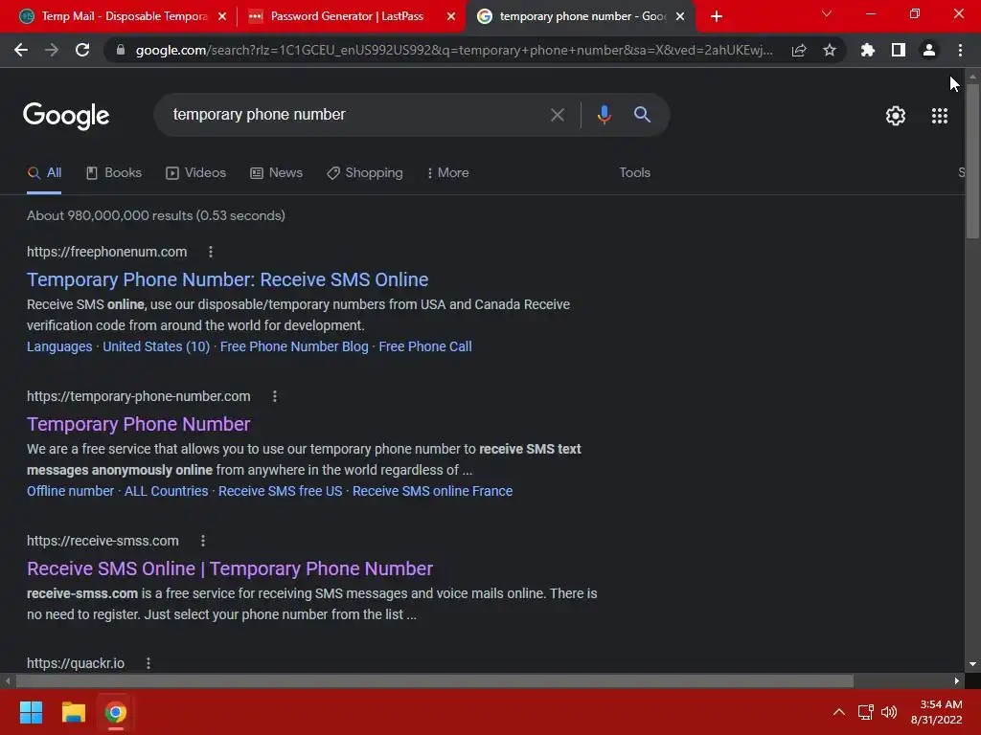Open options for receive-smss.com result
The image size is (981, 735).
(203, 541)
